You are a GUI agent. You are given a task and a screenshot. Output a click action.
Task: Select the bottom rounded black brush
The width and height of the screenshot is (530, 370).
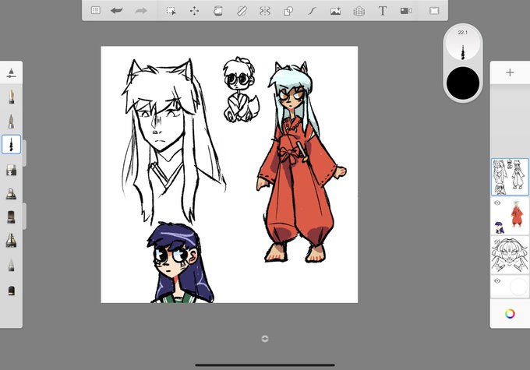(11, 291)
